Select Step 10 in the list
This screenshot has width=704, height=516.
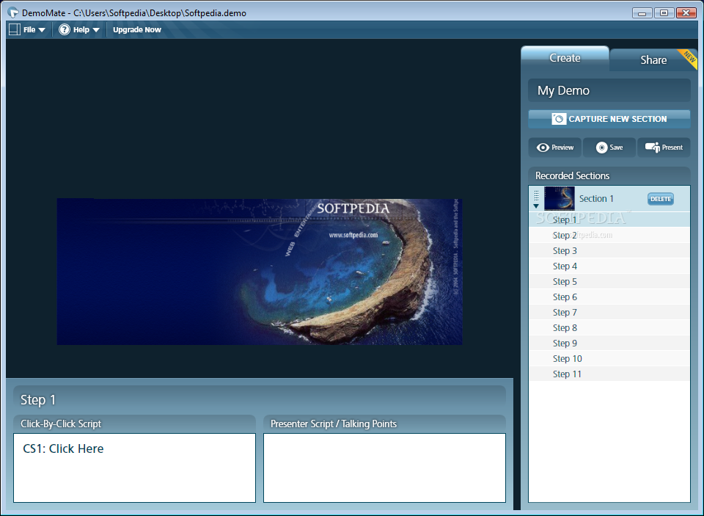pos(609,359)
